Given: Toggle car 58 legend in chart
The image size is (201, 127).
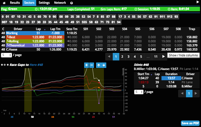Looking at the screenshot, I should pyautogui.click(x=32, y=117).
